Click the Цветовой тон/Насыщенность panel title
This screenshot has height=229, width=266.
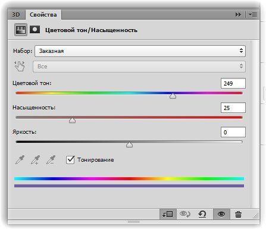tap(91, 30)
